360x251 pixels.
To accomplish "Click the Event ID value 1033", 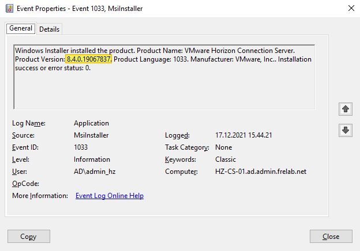I will 81,147.
